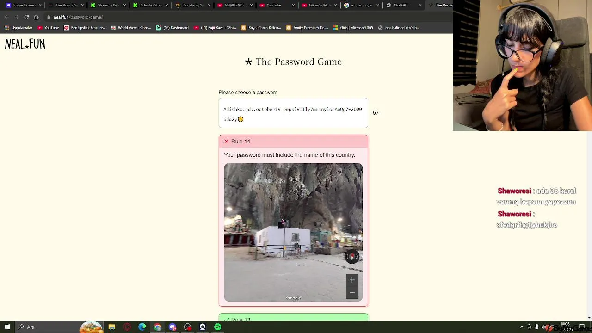Switch to the 'en uzun uyan' Google tab
This screenshot has height=333, width=592.
pyautogui.click(x=362, y=5)
